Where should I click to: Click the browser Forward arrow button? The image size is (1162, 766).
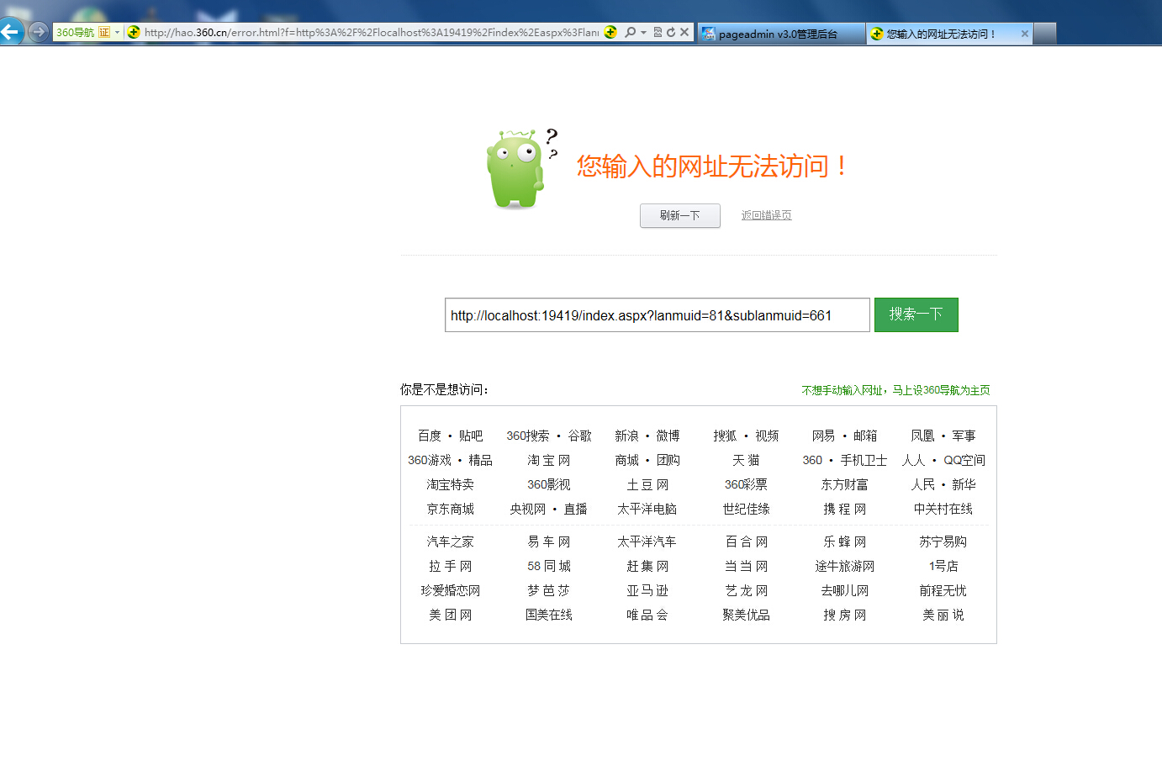click(x=38, y=32)
